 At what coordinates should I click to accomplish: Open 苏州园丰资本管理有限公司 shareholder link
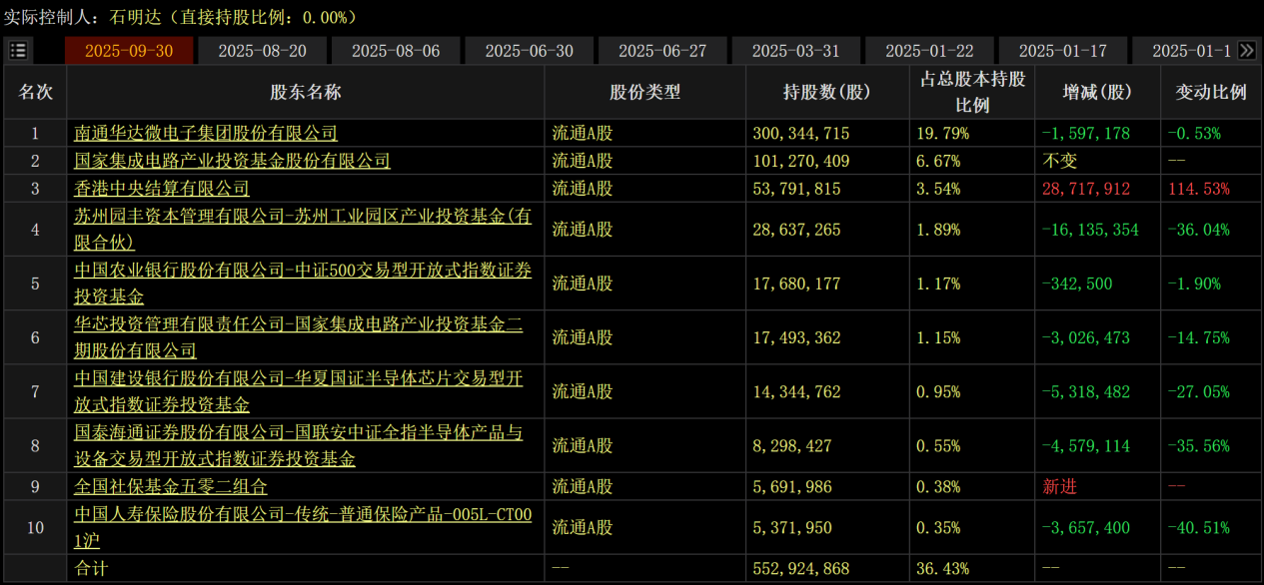tap(303, 229)
